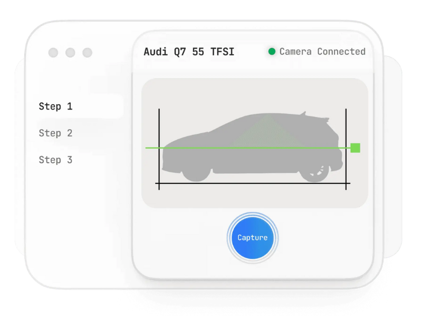Open Step 3
The image size is (422, 316).
[55, 160]
